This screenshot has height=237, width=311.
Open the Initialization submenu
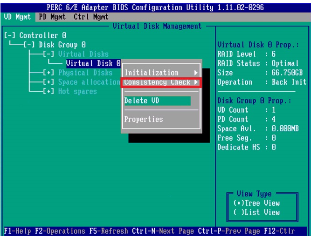click(x=161, y=73)
